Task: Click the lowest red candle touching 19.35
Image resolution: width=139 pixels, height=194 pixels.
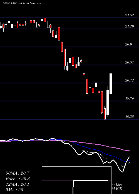Action: (x=105, y=114)
